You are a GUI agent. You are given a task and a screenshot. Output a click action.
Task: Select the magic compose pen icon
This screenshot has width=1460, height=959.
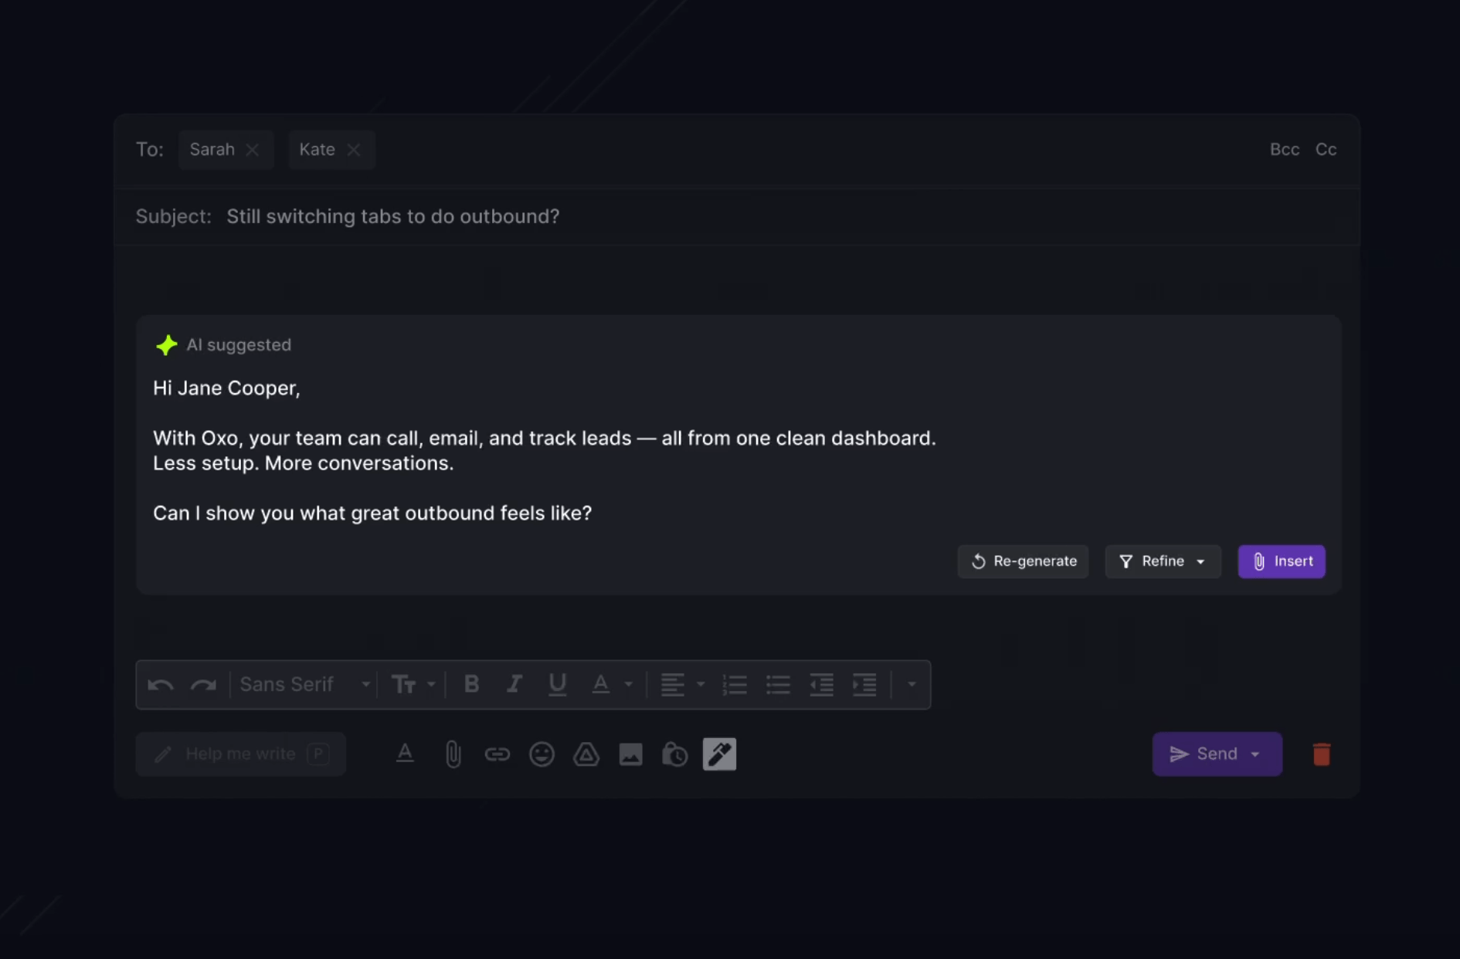(719, 754)
